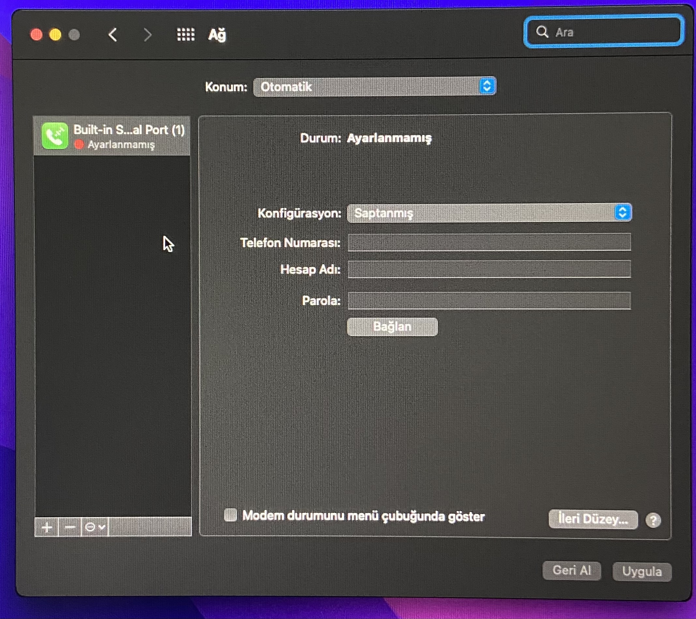Open İleri Düzey advanced settings
Screen dimensions: 696x619
[593, 519]
